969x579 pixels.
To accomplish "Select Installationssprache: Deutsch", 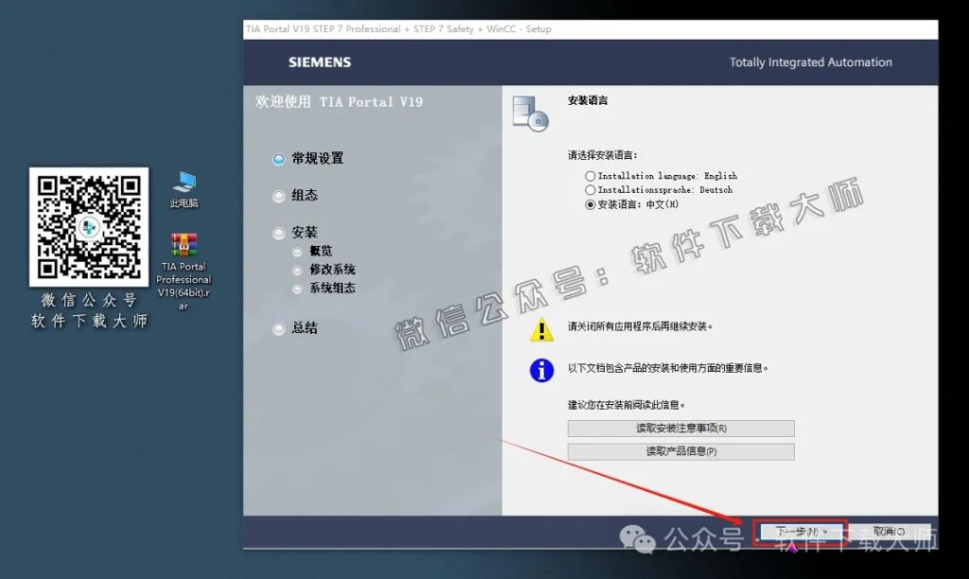I will (x=590, y=189).
